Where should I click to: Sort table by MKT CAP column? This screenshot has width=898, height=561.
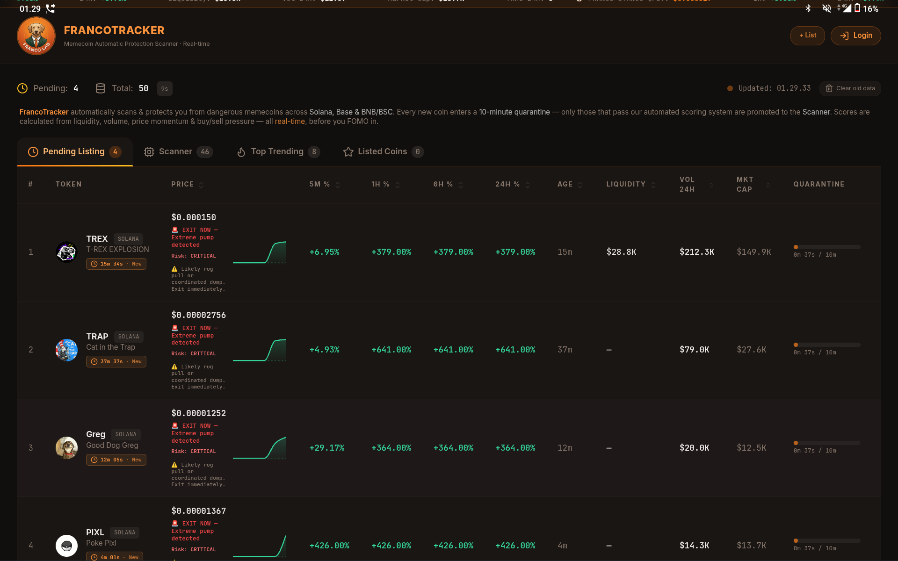pyautogui.click(x=753, y=184)
